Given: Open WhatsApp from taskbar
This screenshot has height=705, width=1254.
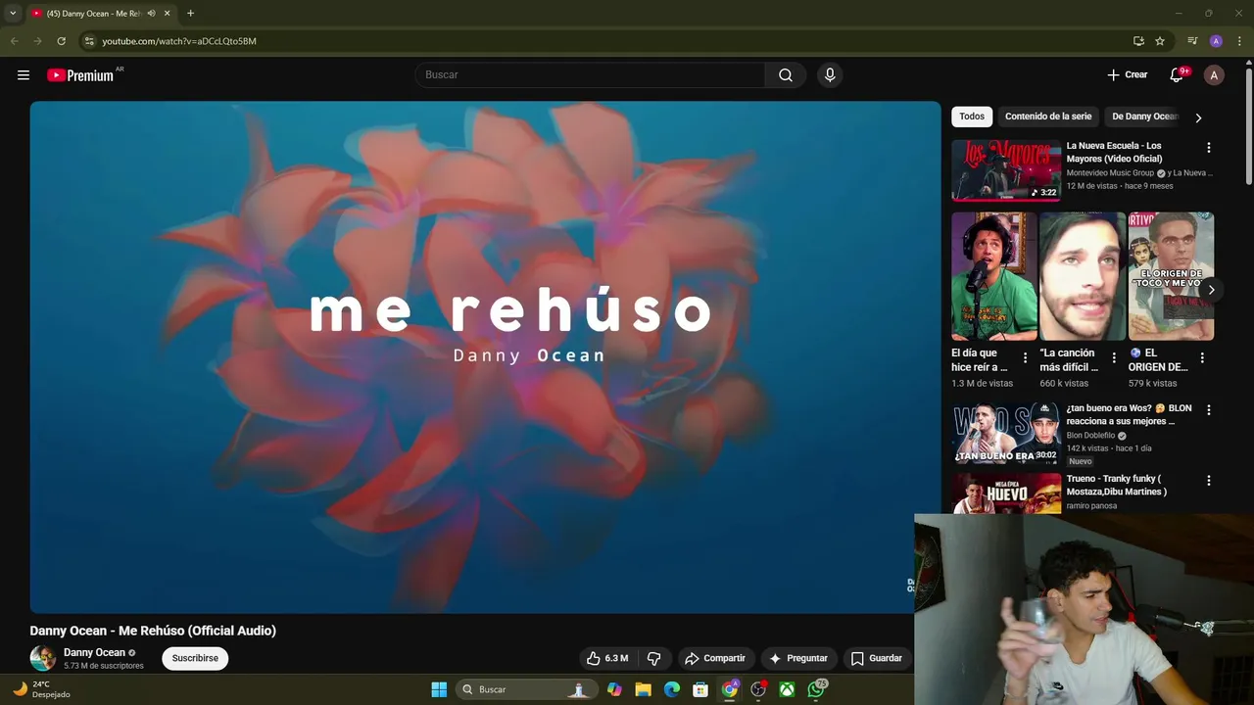Looking at the screenshot, I should pos(816,689).
